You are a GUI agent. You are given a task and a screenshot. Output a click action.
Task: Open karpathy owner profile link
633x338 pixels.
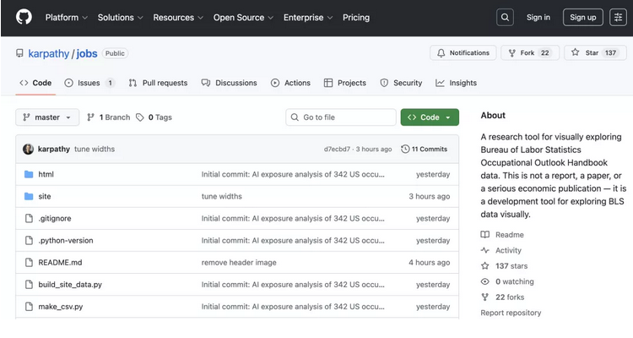[48, 53]
